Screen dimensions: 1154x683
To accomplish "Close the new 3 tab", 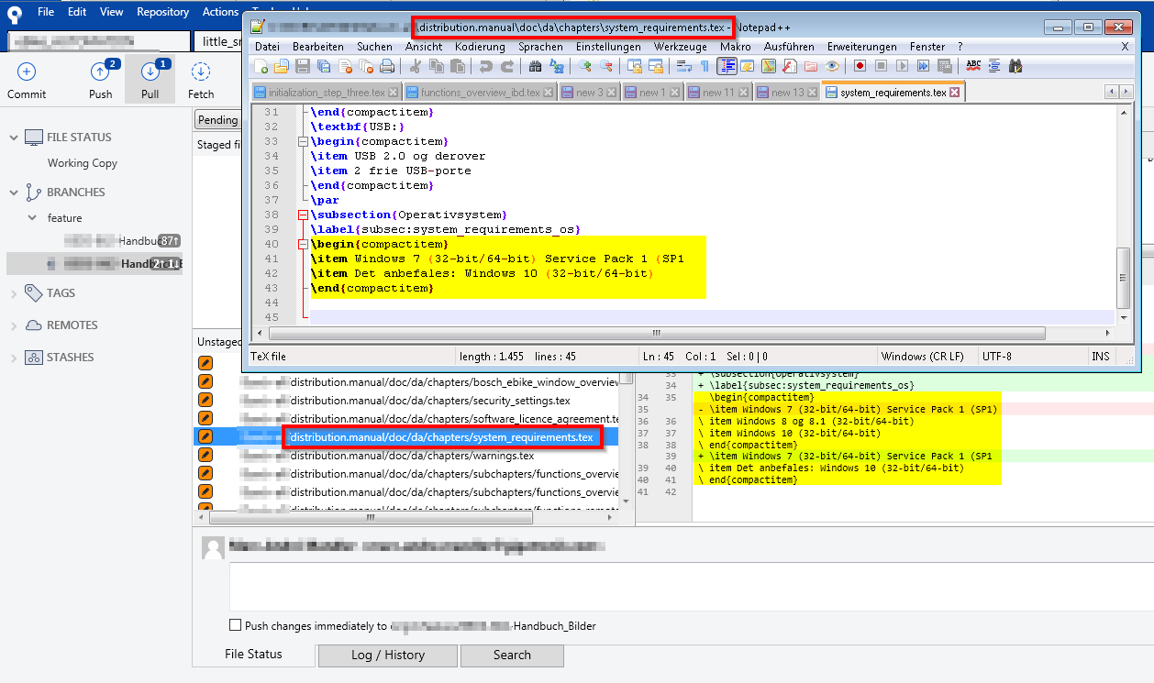I will click(611, 93).
